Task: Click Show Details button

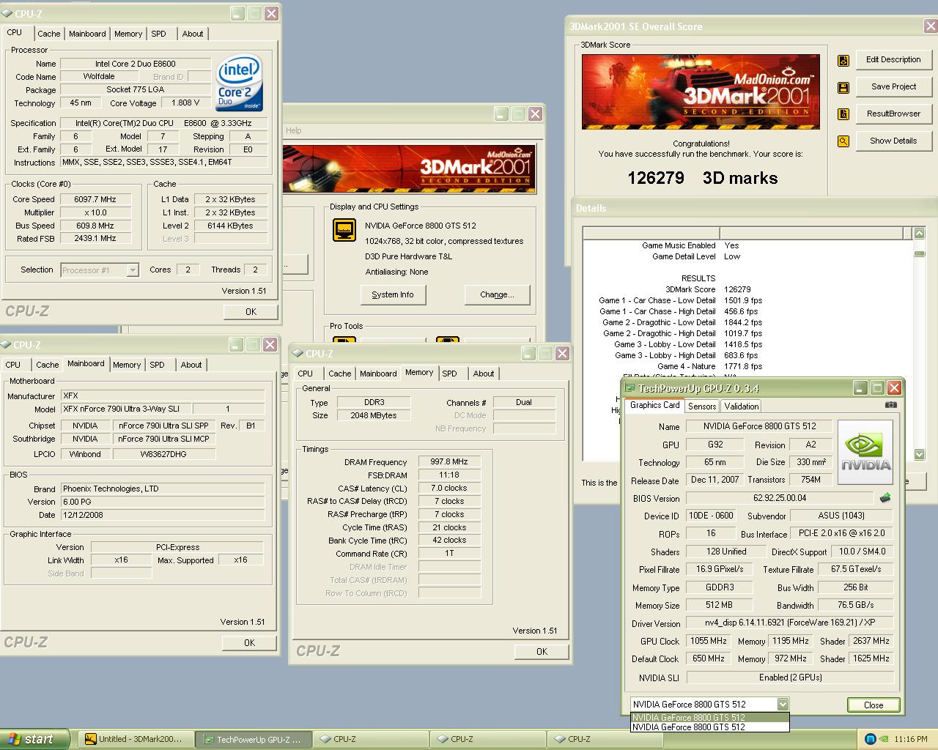Action: tap(893, 141)
